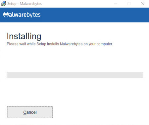Screen dimensions: 149x125
Task: Click the 'Setup - Malwarebytes' window title
Action: [25, 4]
